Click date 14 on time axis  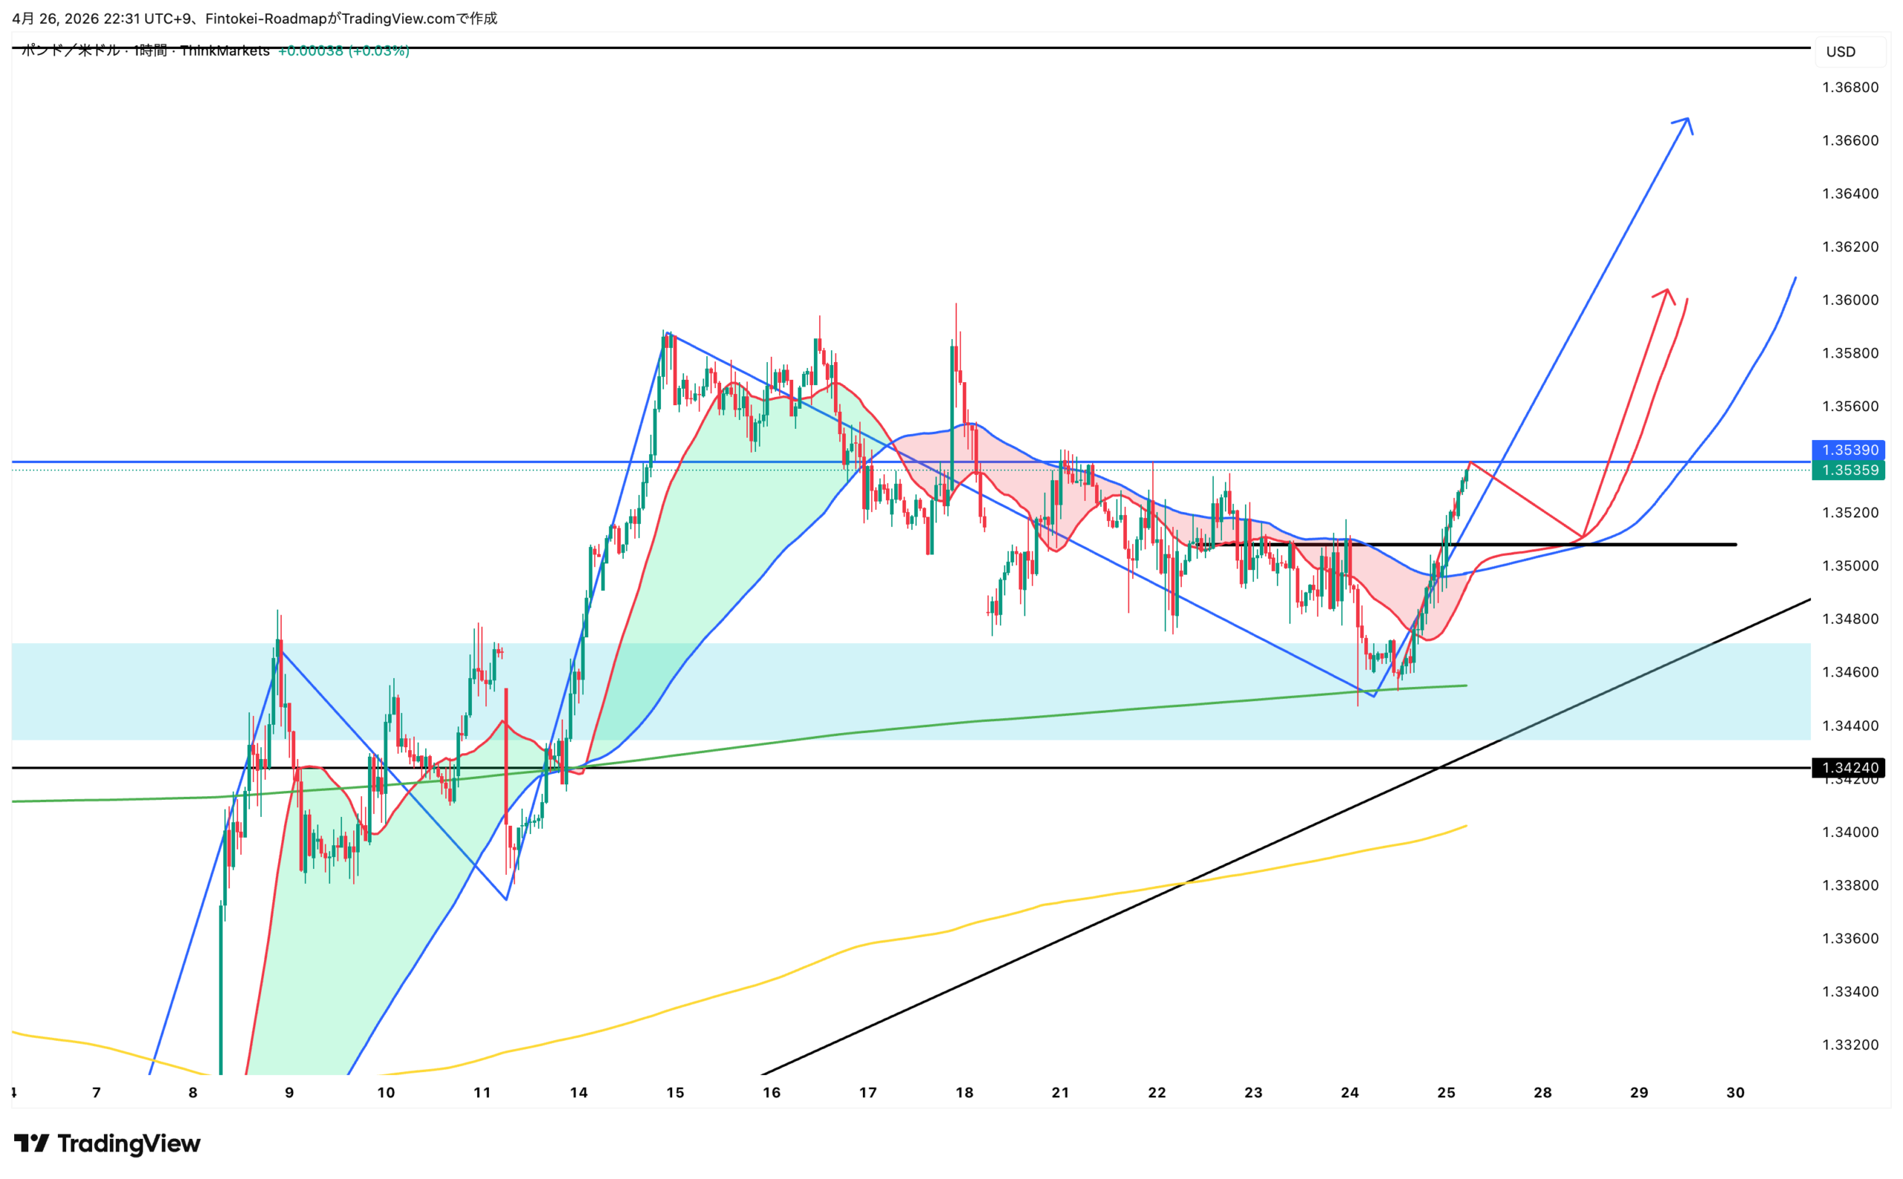coord(578,1092)
